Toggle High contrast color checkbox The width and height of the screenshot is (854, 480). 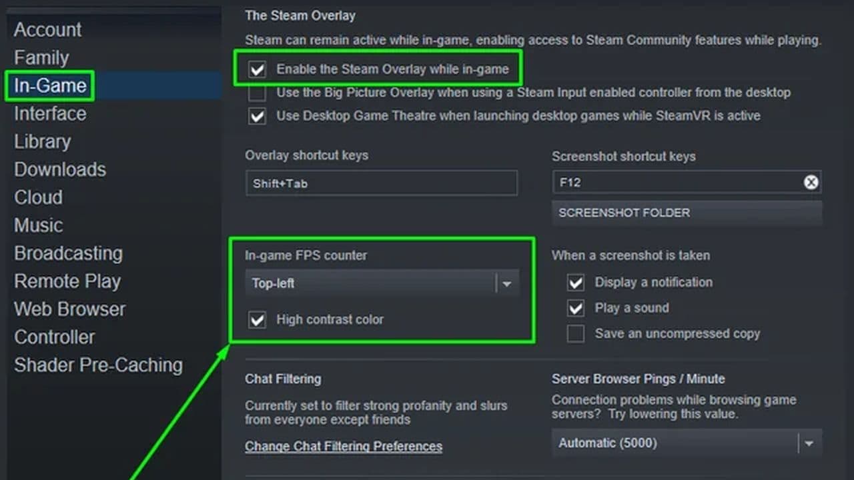(257, 319)
